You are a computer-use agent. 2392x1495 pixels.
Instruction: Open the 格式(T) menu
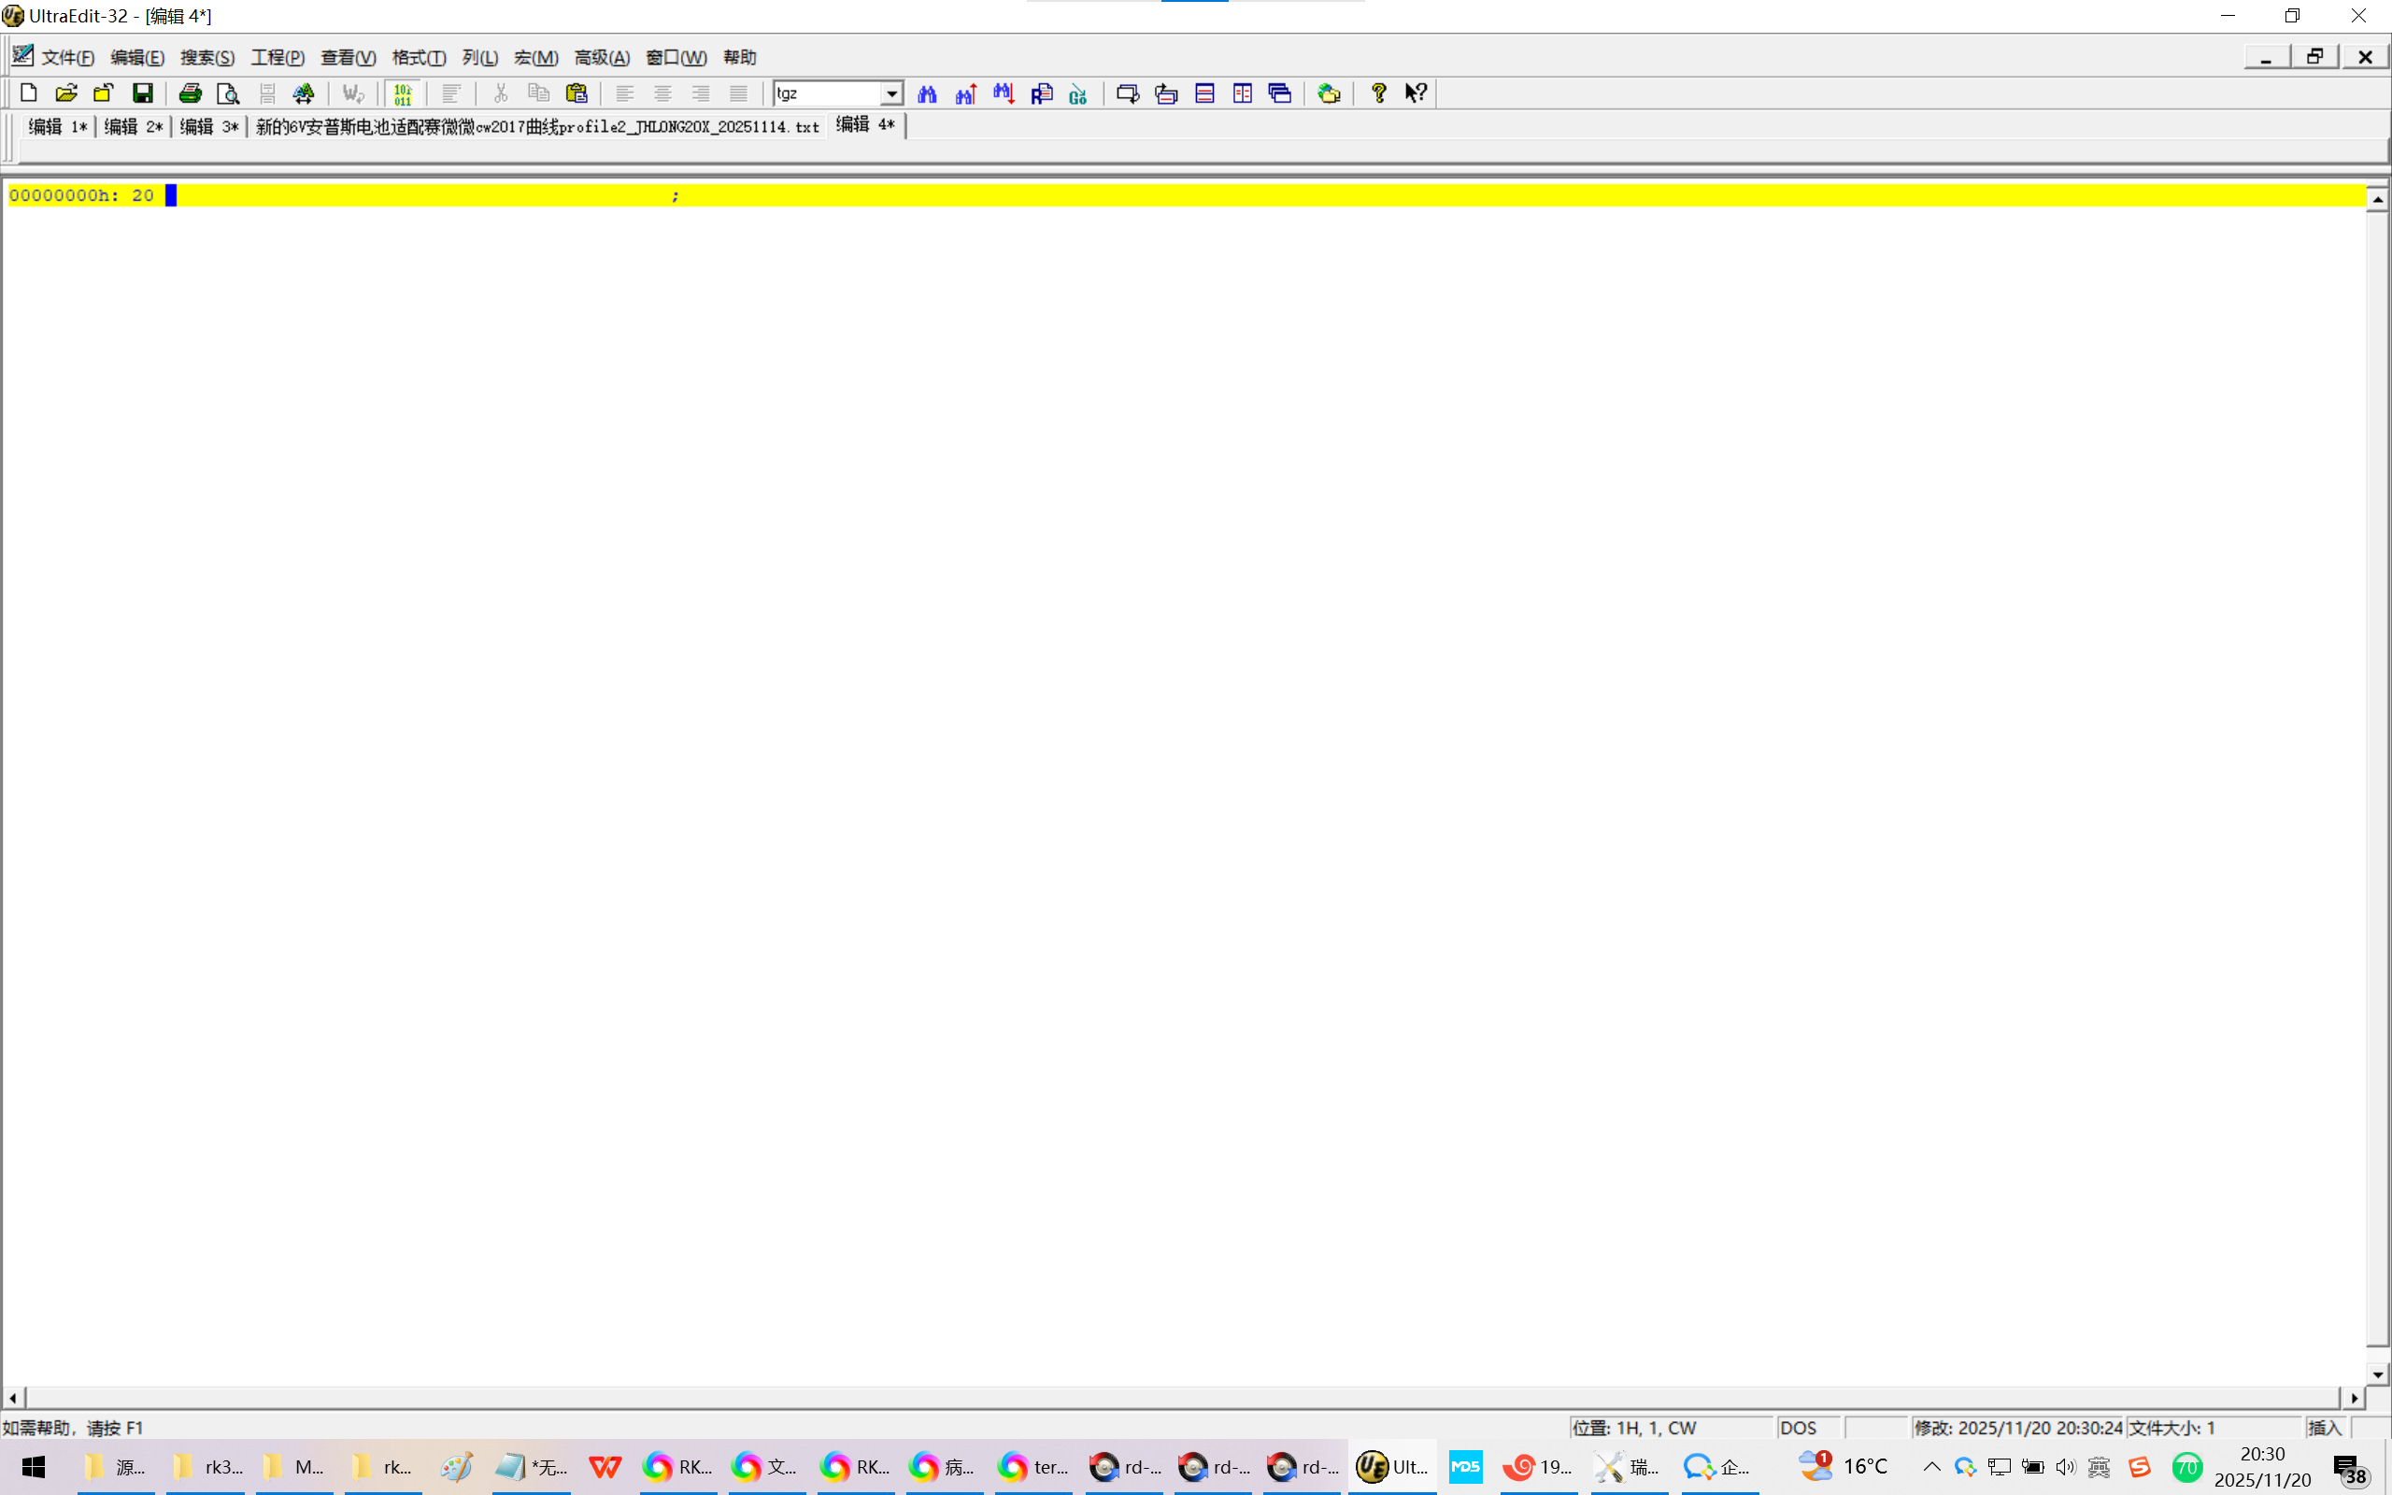point(418,57)
